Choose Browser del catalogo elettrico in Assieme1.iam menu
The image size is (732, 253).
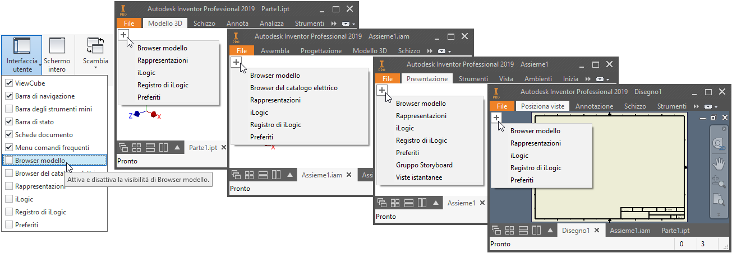(293, 87)
